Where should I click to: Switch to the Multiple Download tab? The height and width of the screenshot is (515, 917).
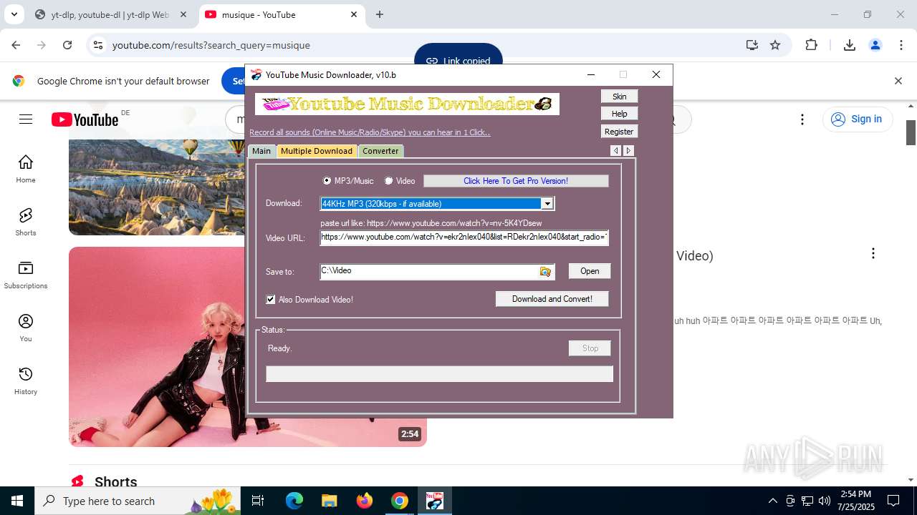317,151
